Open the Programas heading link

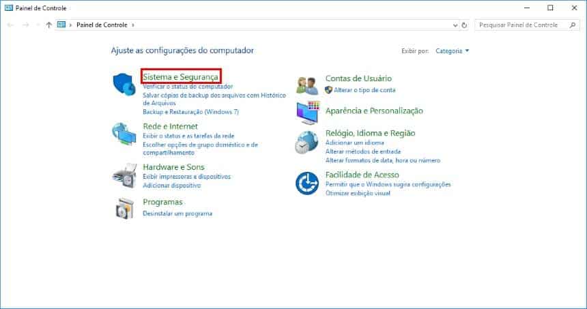pos(163,202)
